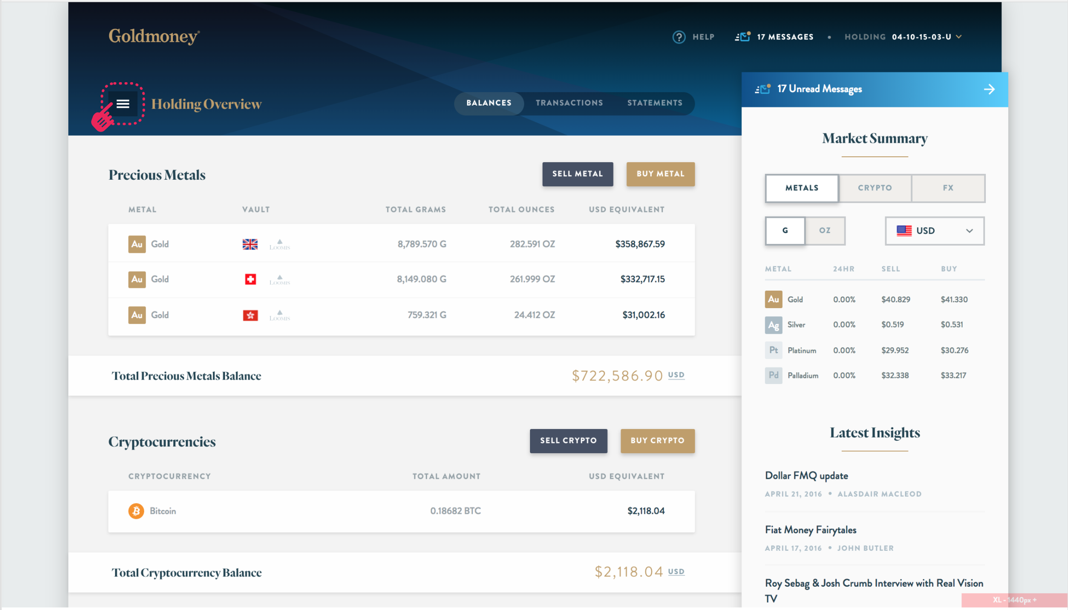The height and width of the screenshot is (610, 1068).
Task: Open Roy Sebag & Josh Crumb interview article
Action: pos(874,591)
